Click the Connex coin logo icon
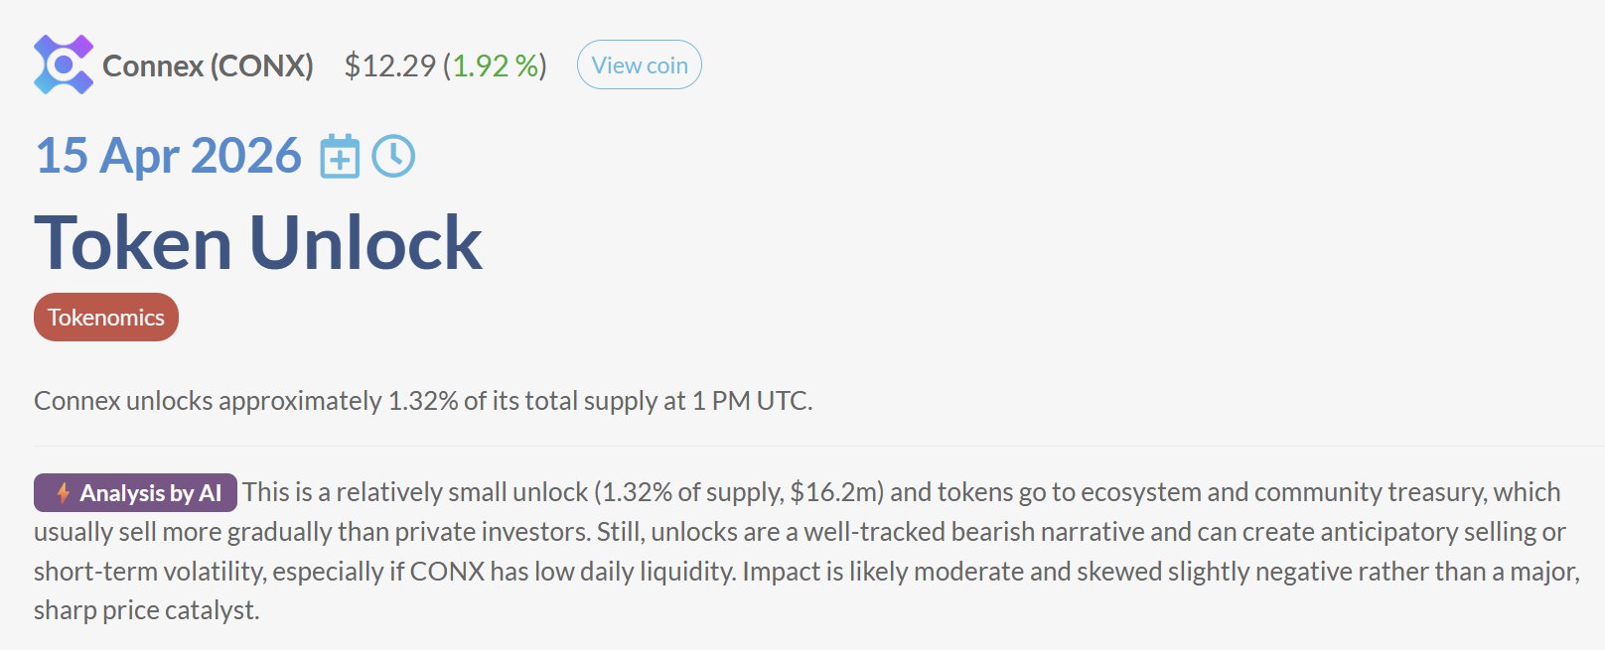The width and height of the screenshot is (1605, 650). point(64,65)
